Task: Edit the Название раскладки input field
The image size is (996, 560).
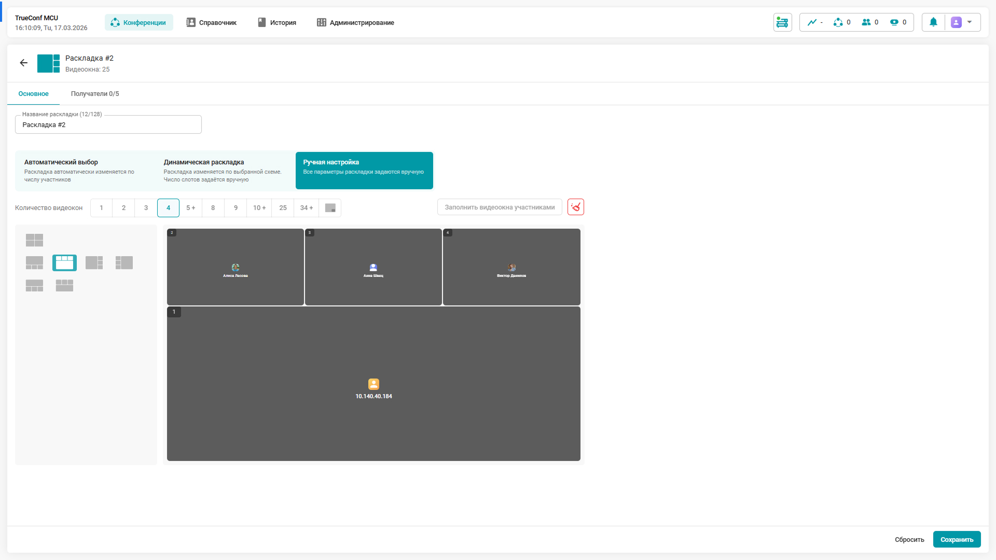Action: coord(108,125)
